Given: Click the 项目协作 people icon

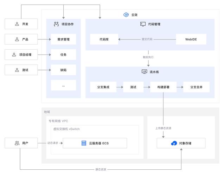Looking at the screenshot, I should (56, 24).
